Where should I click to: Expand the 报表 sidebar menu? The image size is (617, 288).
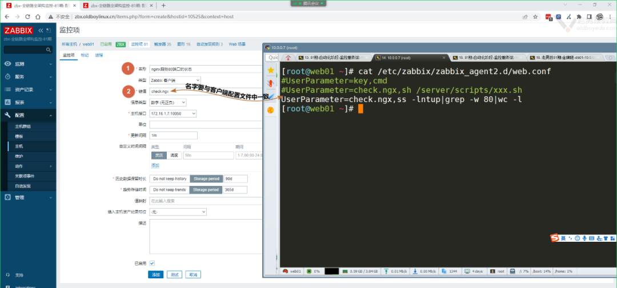28,102
